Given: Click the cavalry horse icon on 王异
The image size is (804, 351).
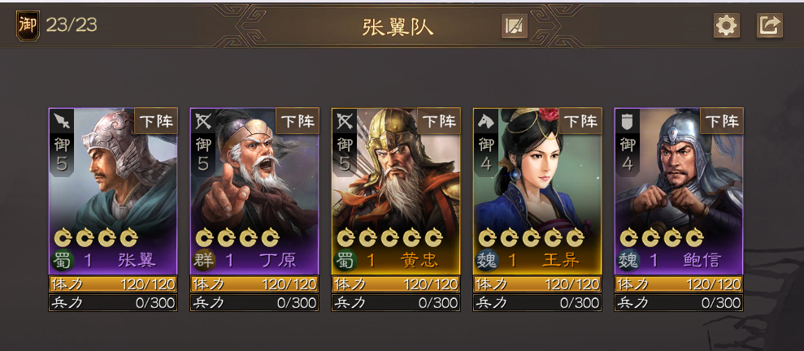Looking at the screenshot, I should click(x=486, y=121).
